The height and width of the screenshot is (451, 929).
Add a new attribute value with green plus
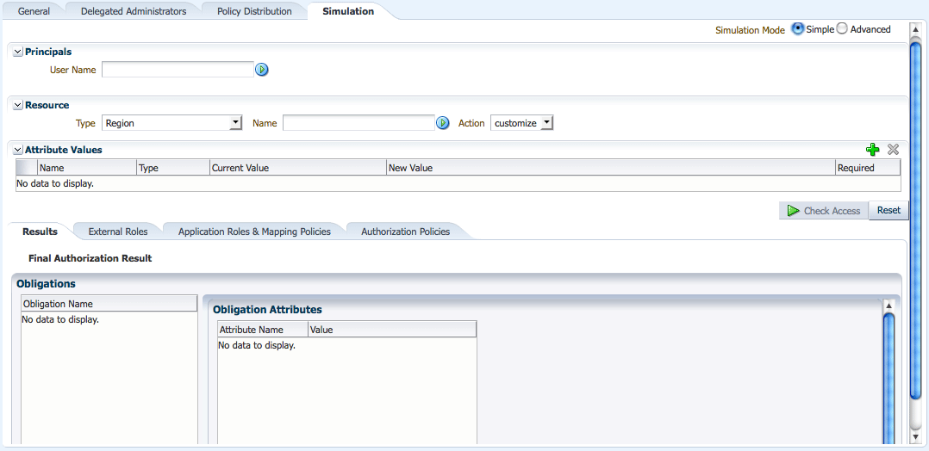(872, 150)
